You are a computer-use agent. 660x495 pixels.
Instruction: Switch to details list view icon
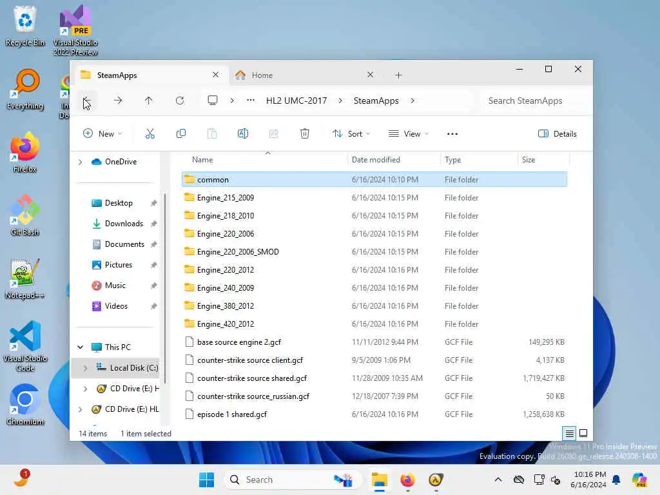pos(569,433)
